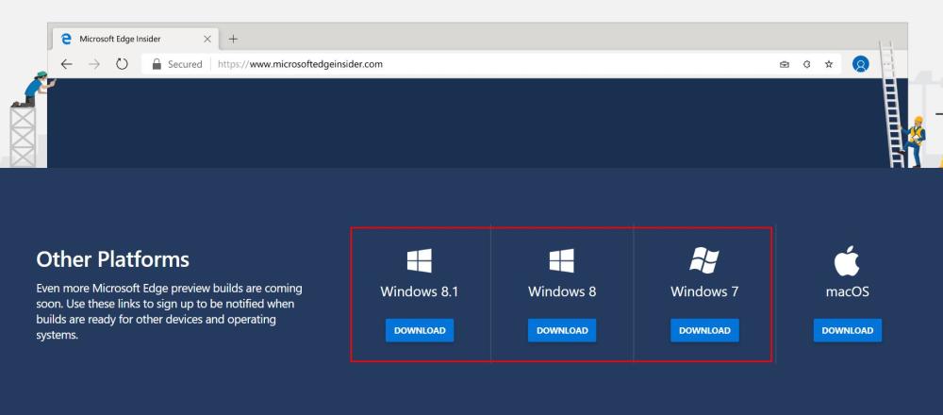
Task: Click the address bar URL field
Action: tap(493, 64)
